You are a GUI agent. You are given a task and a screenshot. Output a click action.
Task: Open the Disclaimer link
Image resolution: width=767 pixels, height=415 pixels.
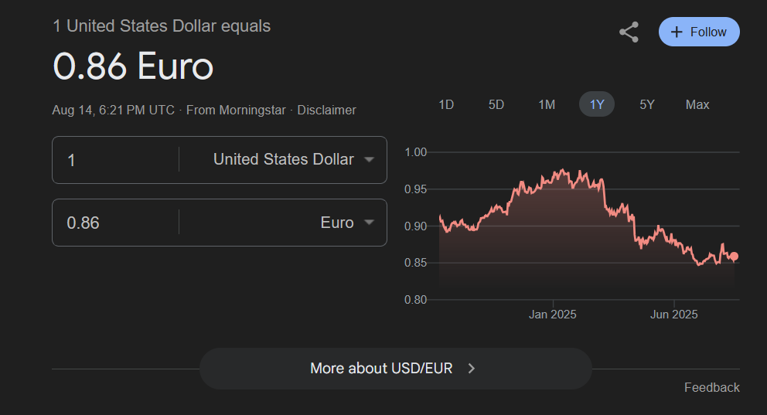pos(327,110)
